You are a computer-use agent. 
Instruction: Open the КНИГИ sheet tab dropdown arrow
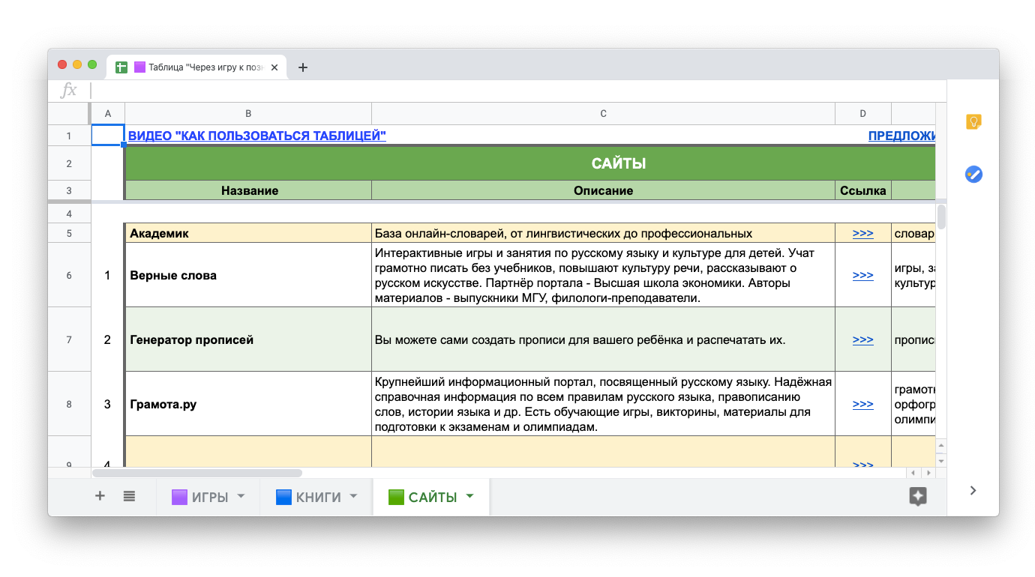click(x=353, y=496)
